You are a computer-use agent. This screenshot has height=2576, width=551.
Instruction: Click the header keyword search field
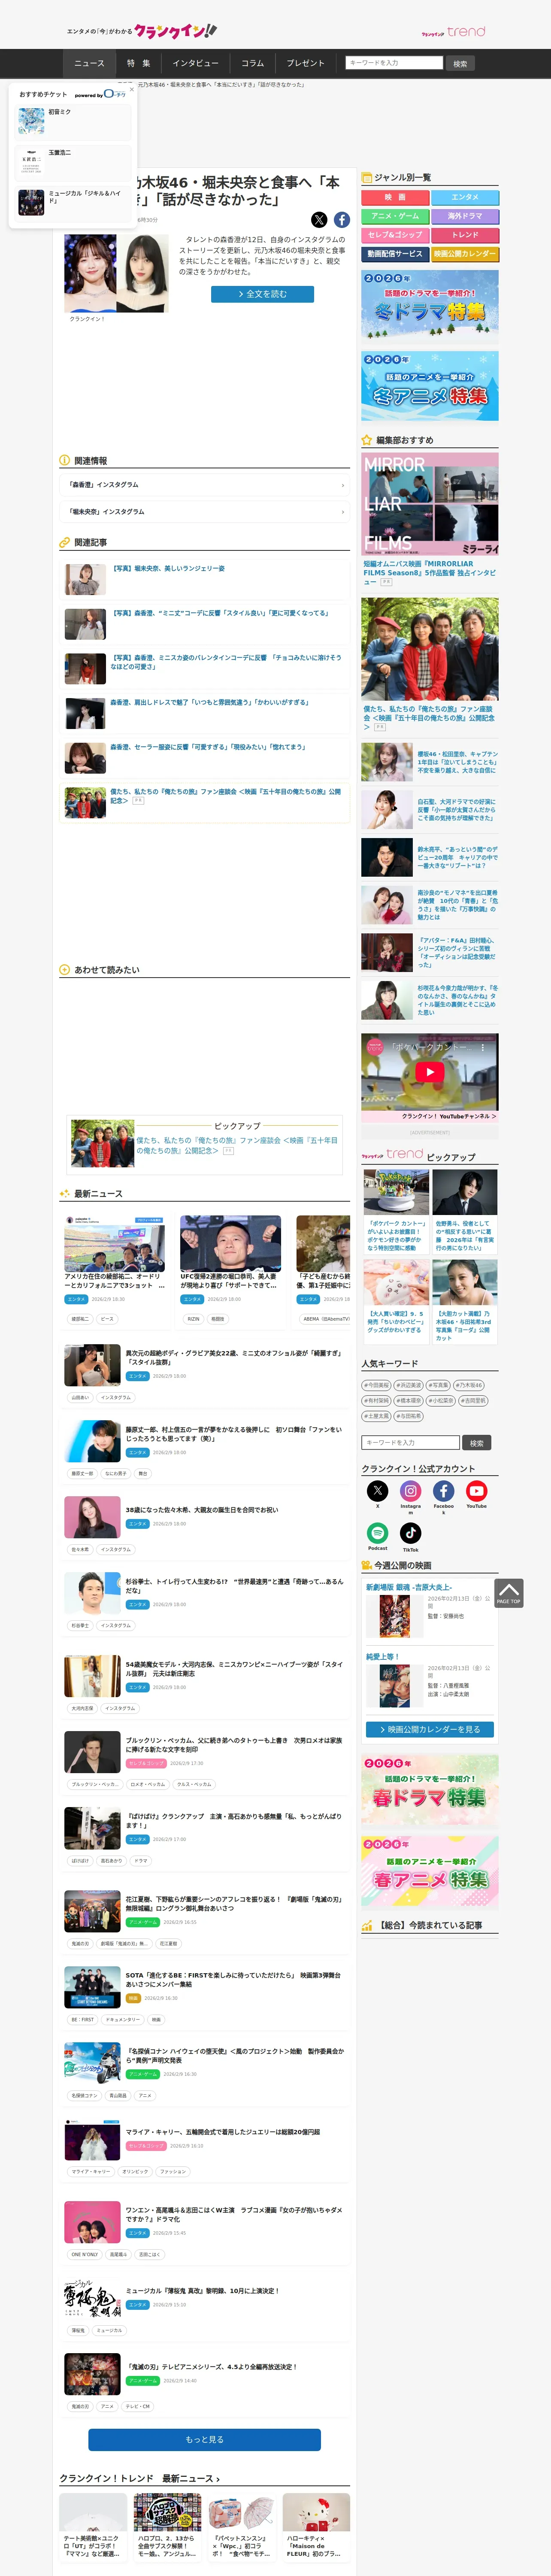click(394, 63)
